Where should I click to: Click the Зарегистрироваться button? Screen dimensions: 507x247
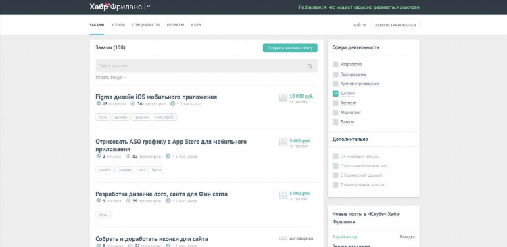point(395,25)
